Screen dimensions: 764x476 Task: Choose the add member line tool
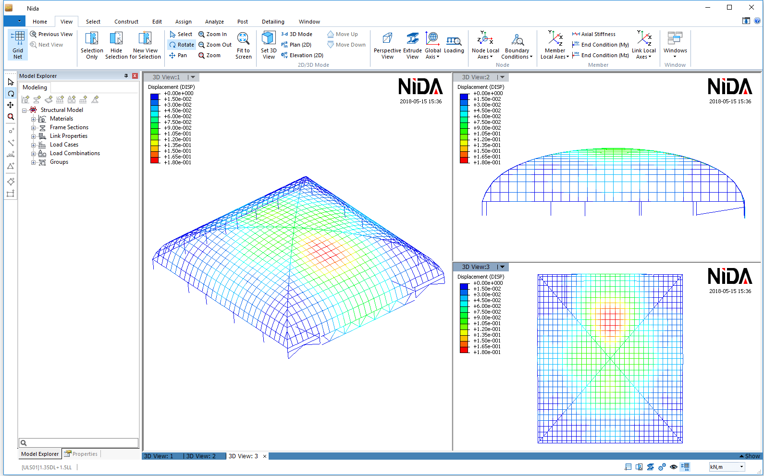(x=11, y=143)
